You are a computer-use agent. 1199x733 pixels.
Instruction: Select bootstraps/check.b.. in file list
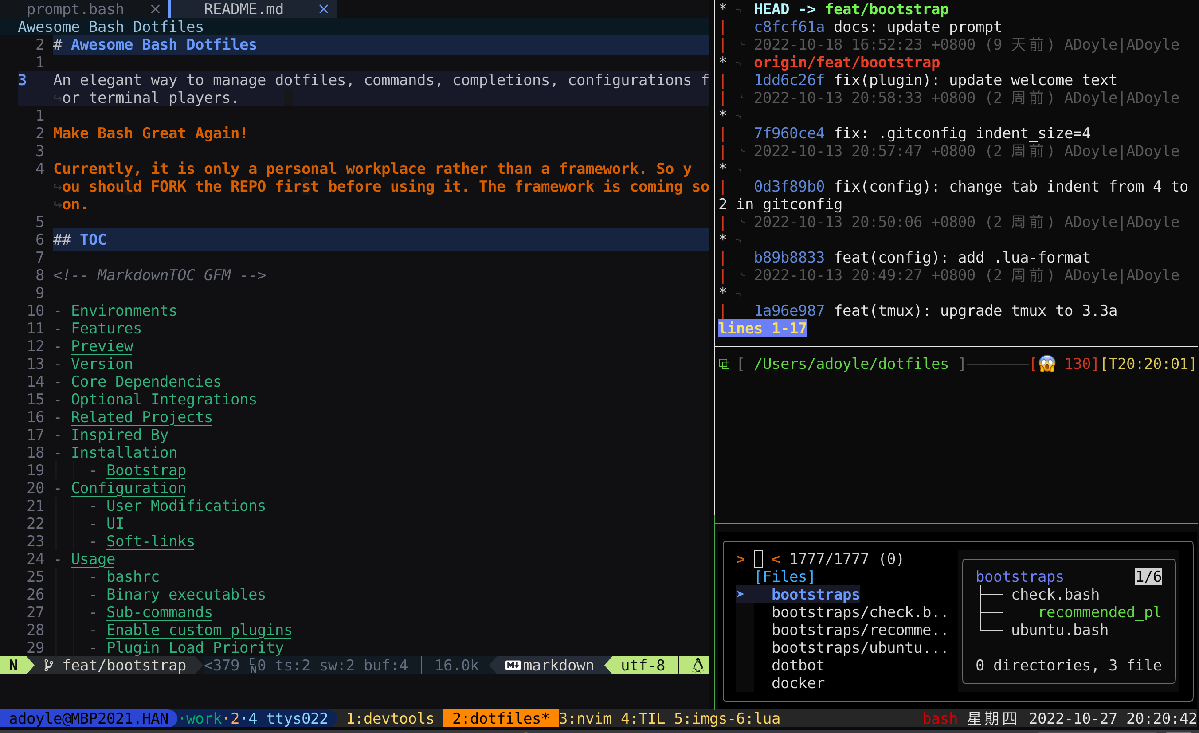coord(859,612)
